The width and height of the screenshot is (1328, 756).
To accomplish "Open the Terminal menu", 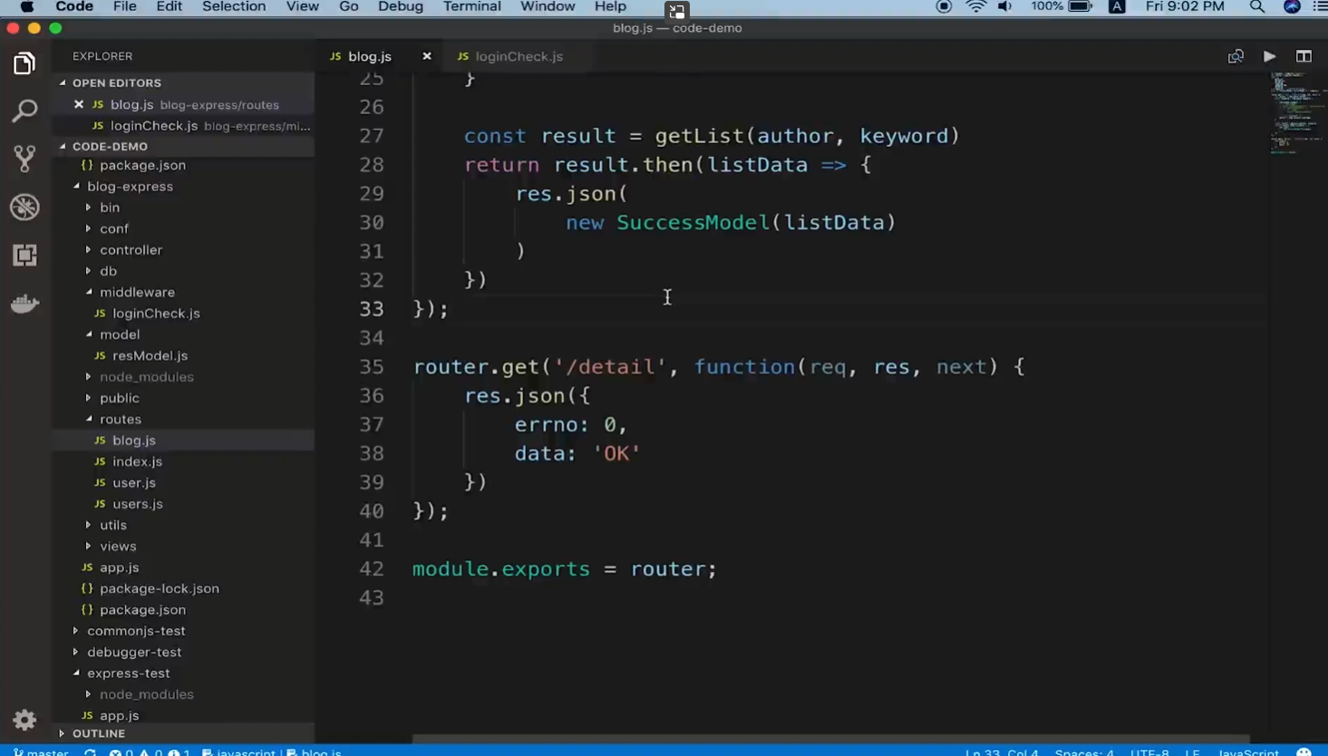I will point(472,7).
